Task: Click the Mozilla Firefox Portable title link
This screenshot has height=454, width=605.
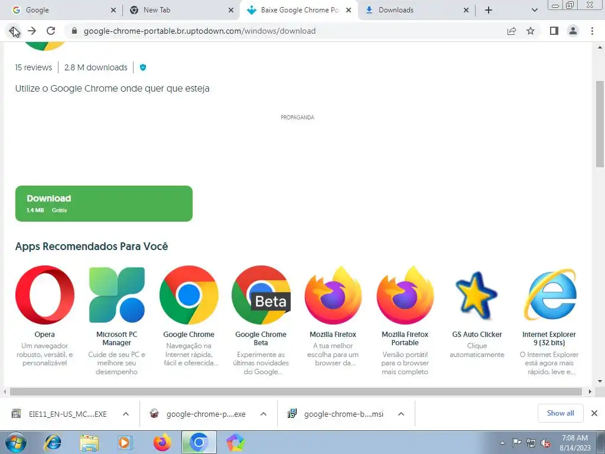Action: [405, 339]
